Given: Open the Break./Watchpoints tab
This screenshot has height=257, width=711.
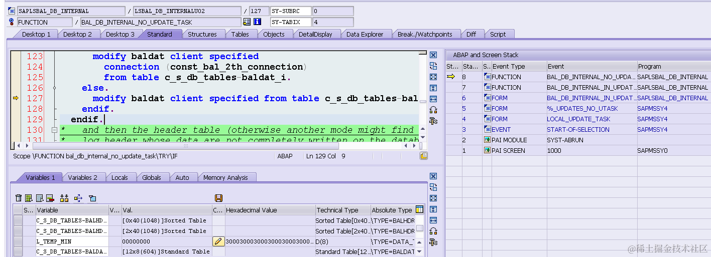Looking at the screenshot, I should 425,34.
